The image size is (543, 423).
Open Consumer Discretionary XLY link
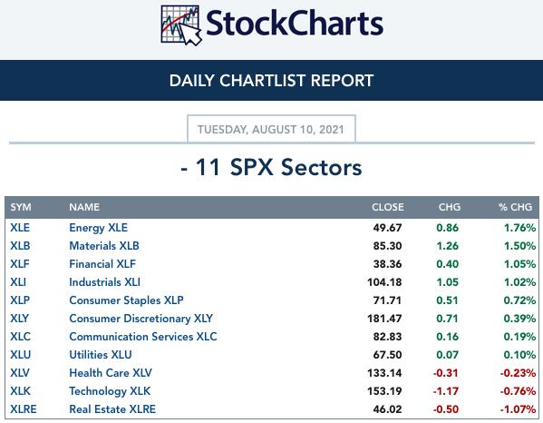click(141, 319)
